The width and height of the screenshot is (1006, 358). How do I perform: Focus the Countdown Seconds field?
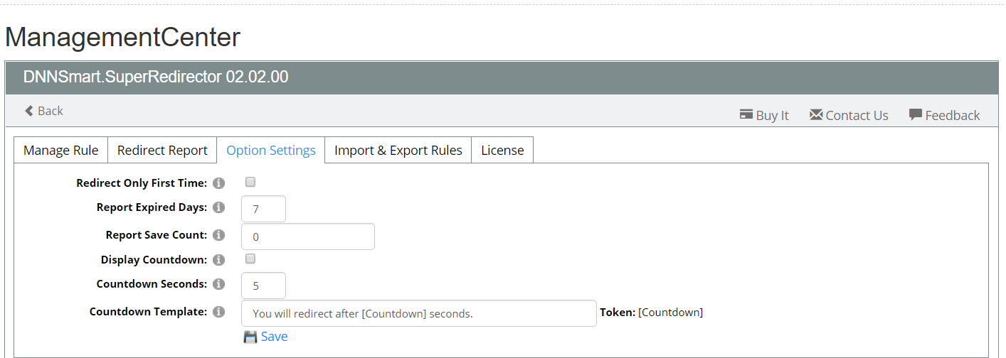click(x=264, y=286)
